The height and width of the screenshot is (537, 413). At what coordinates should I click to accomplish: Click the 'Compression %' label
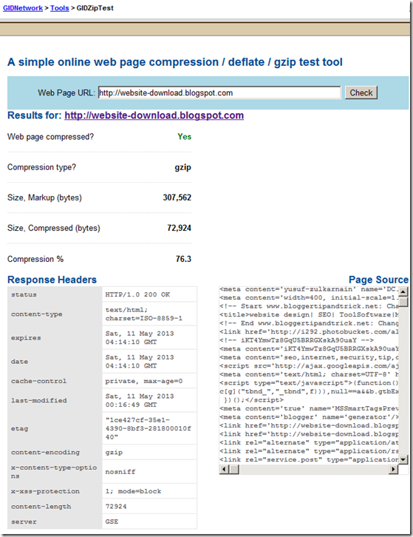pyautogui.click(x=35, y=259)
